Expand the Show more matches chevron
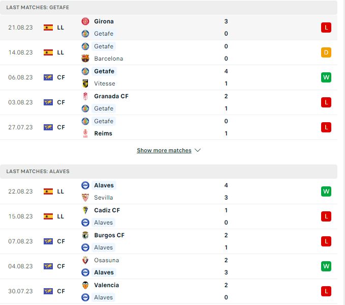The height and width of the screenshot is (305, 345). (198, 150)
